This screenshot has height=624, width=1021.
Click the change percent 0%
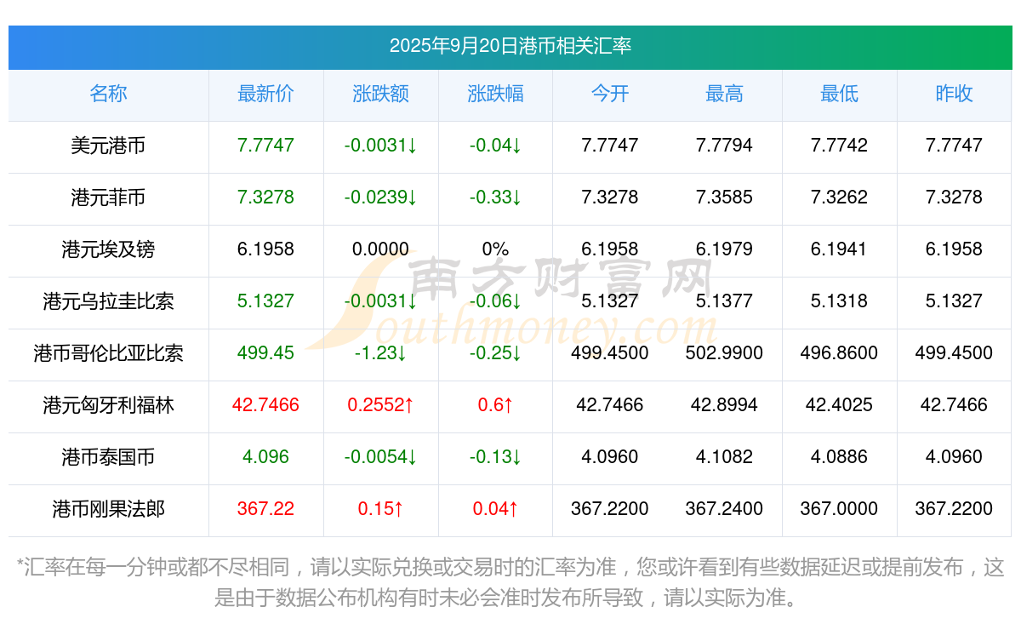point(495,249)
